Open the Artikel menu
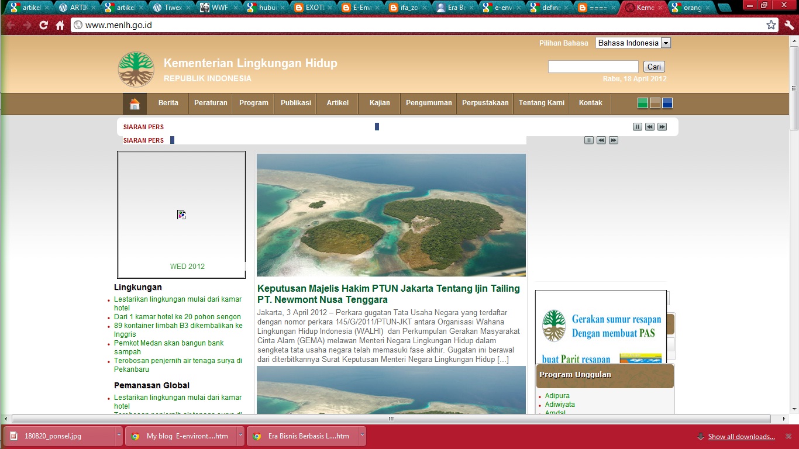The height and width of the screenshot is (449, 799). (337, 103)
